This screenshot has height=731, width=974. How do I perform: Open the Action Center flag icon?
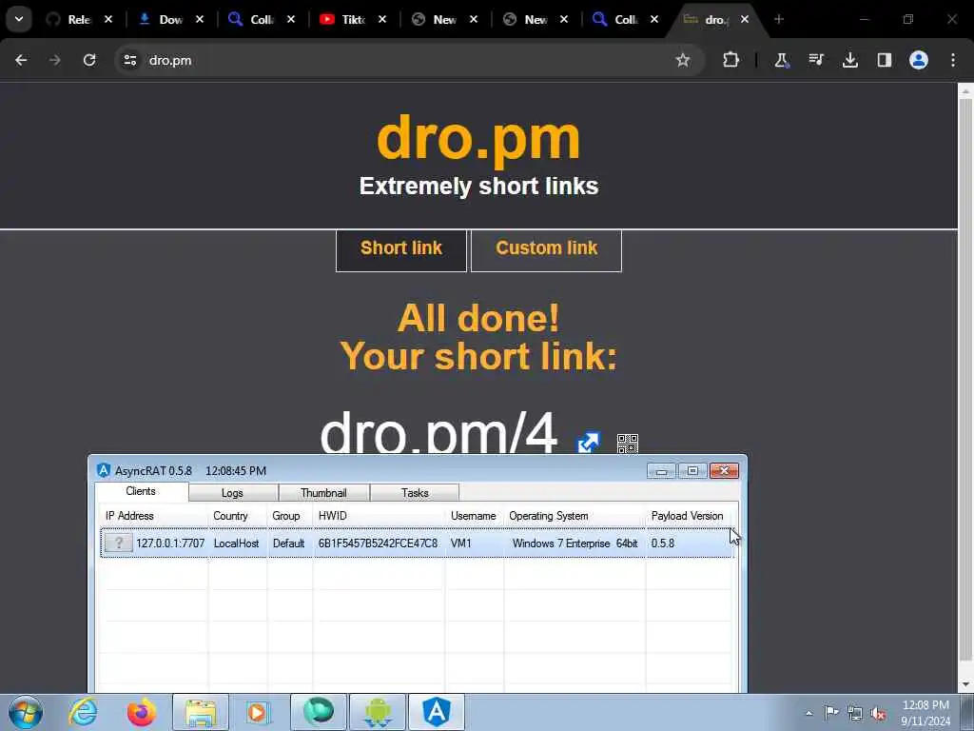click(x=830, y=713)
